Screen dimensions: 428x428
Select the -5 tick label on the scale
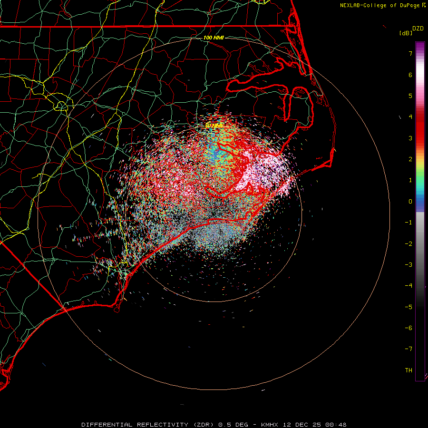click(x=409, y=307)
